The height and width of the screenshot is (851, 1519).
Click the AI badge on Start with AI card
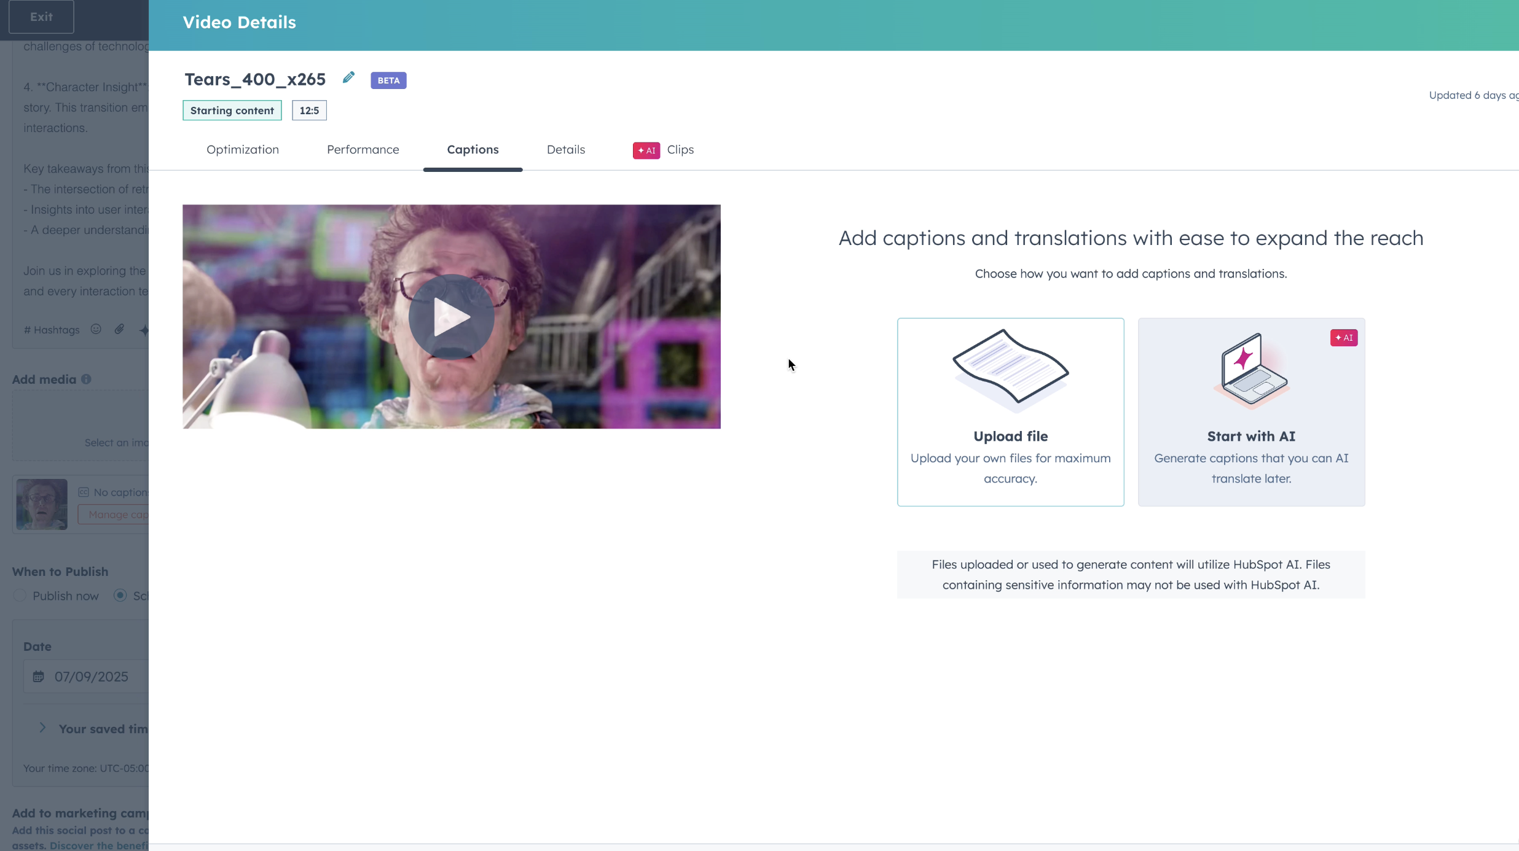pyautogui.click(x=1344, y=338)
